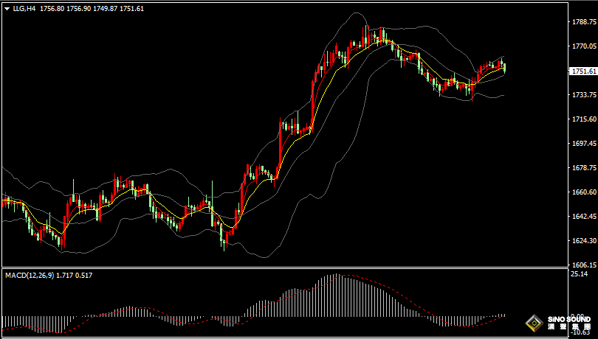Viewport: 598px width, 339px height.
Task: Click the last candlestick on the chart
Action: [x=504, y=68]
